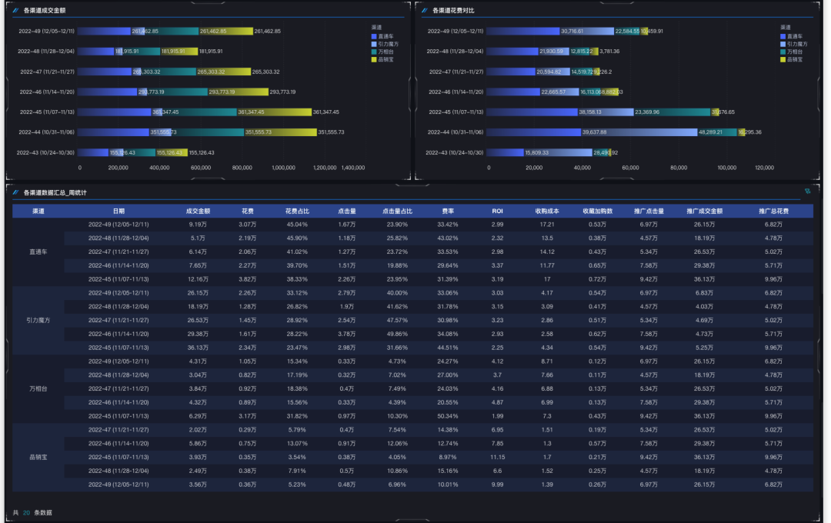Screen dimensions: 831x523
Task: Click the 点击量占比 column header
Action: pos(397,211)
